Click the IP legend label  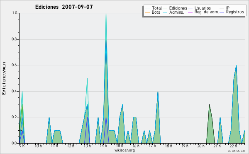[228, 8]
